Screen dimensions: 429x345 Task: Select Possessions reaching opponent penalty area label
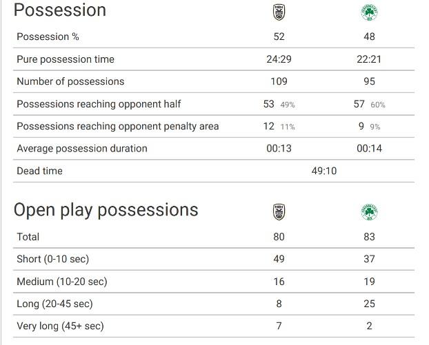pos(118,126)
